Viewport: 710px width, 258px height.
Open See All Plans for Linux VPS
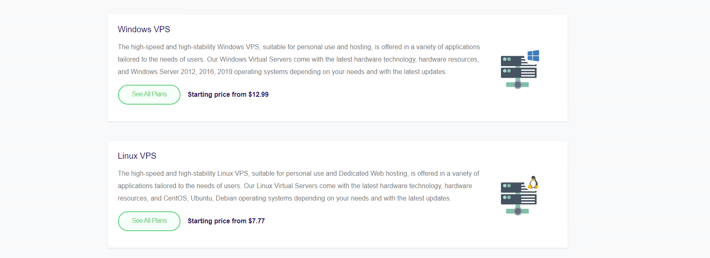[x=149, y=221]
